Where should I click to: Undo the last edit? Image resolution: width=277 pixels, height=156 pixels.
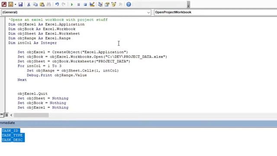[57, 4]
